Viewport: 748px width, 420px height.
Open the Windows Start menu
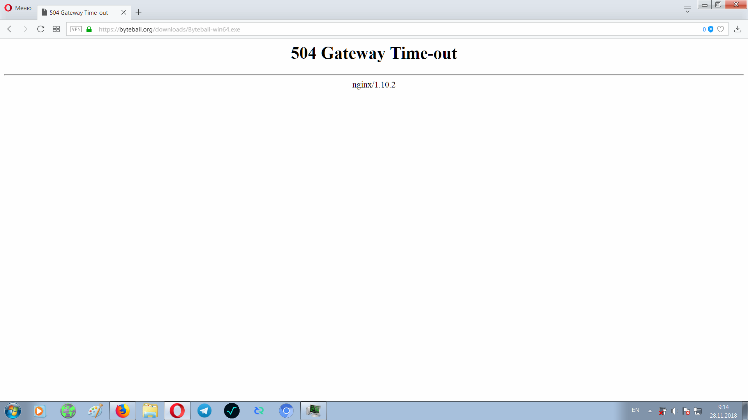click(x=13, y=411)
